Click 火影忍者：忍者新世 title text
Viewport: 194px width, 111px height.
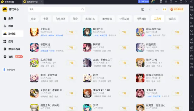52,90
